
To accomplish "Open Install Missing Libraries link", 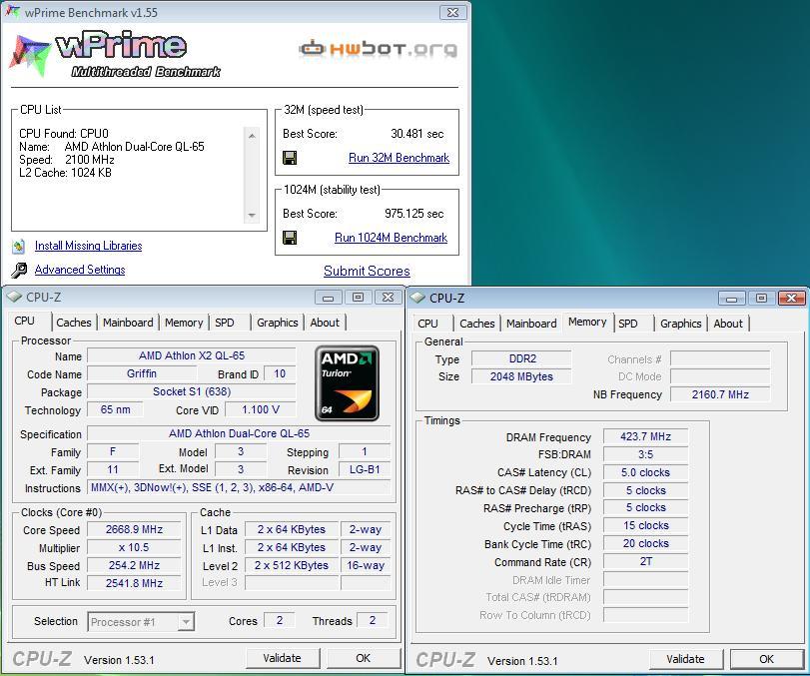I will tap(88, 246).
